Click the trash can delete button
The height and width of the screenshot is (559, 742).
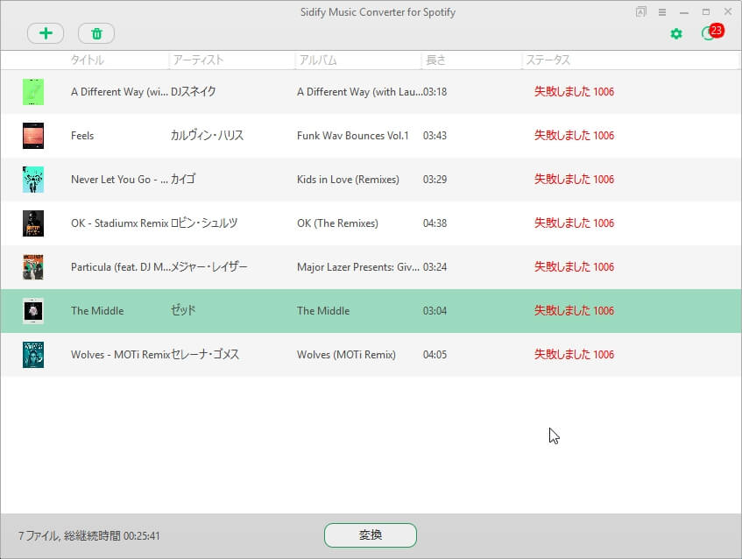tap(96, 33)
